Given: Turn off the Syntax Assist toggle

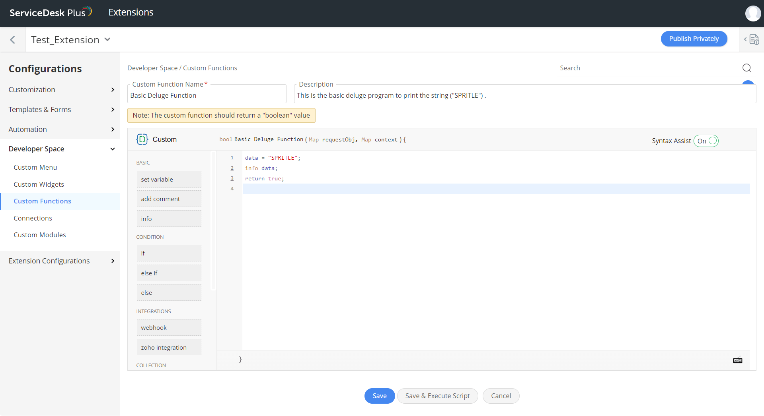Looking at the screenshot, I should 706,141.
